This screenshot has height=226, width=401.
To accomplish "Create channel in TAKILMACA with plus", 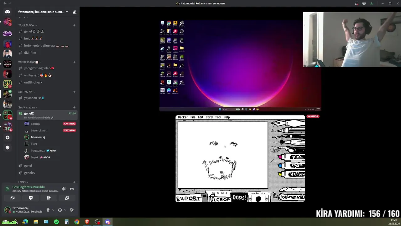I will pyautogui.click(x=74, y=25).
